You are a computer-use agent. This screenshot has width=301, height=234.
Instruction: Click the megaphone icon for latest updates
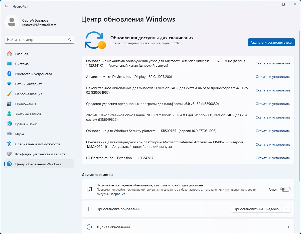(89, 189)
